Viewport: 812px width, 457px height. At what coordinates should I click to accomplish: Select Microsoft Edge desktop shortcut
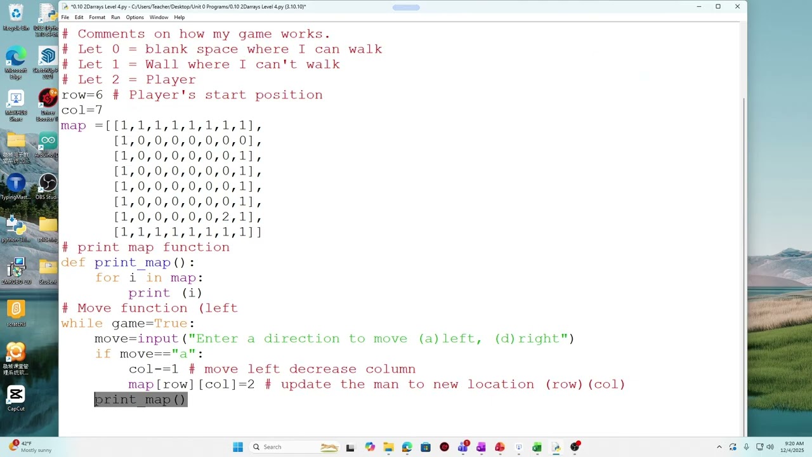click(x=16, y=62)
